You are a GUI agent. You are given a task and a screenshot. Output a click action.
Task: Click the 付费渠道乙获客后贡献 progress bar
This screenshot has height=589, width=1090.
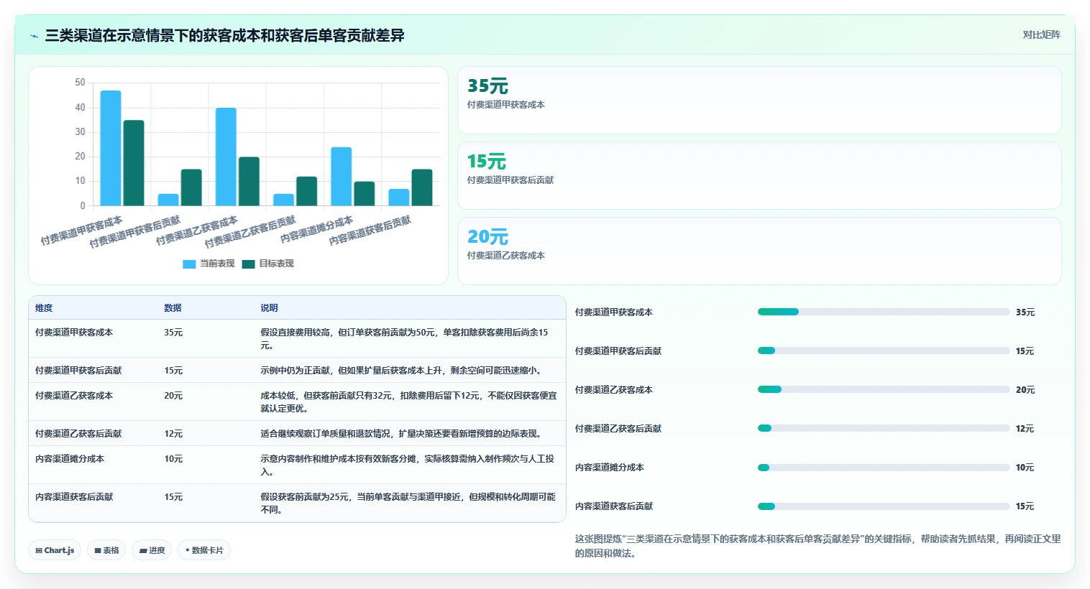[x=884, y=428]
